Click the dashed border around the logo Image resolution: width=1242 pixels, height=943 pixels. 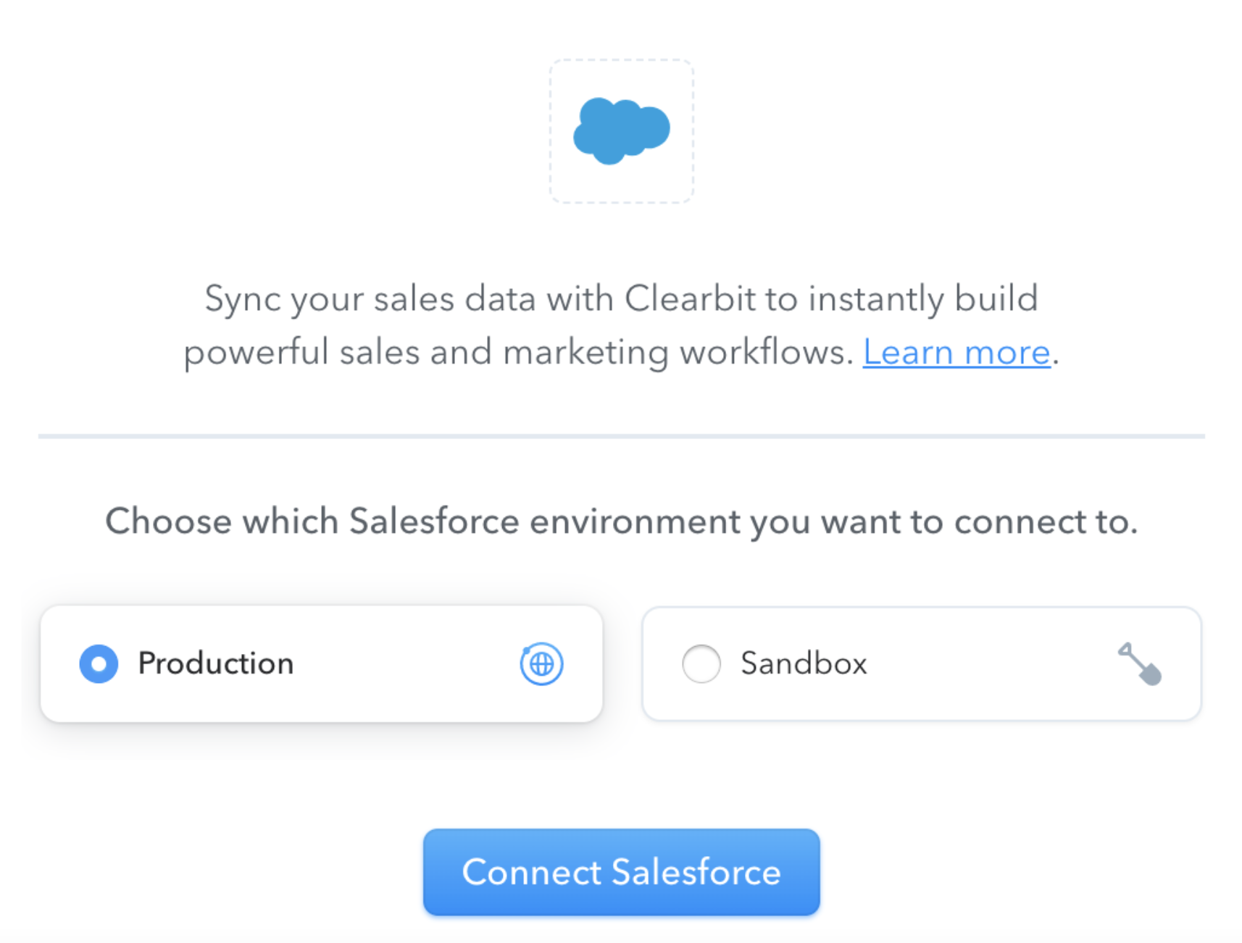click(622, 62)
